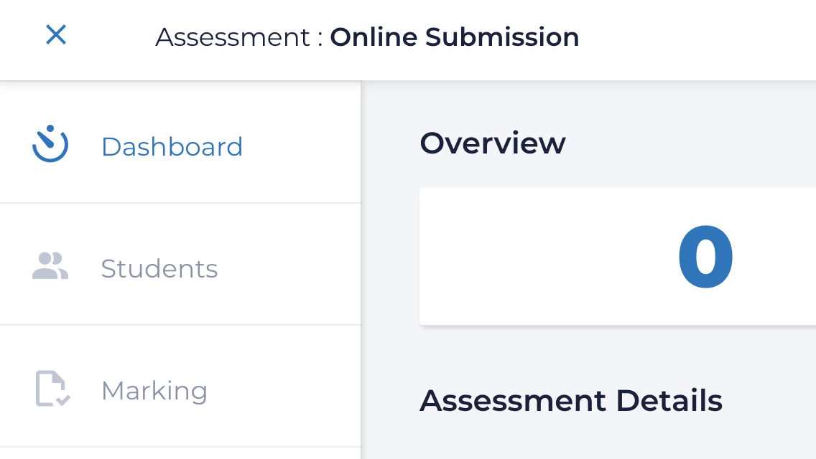Click the Overview section heading
Viewport: 816px width, 459px height.
[x=492, y=143]
